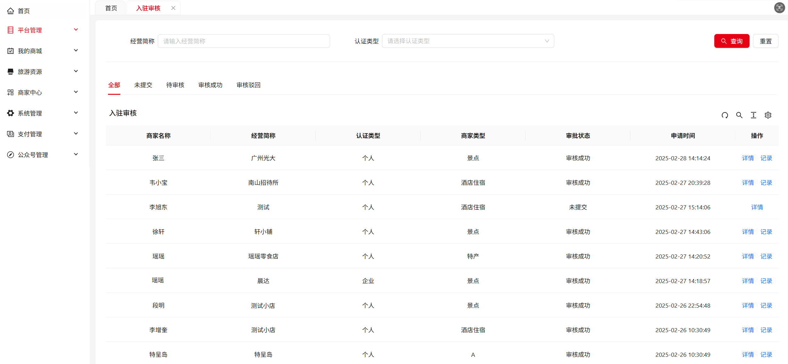788x364 pixels.
Task: Open the 认证类型 dropdown
Action: (x=468, y=41)
